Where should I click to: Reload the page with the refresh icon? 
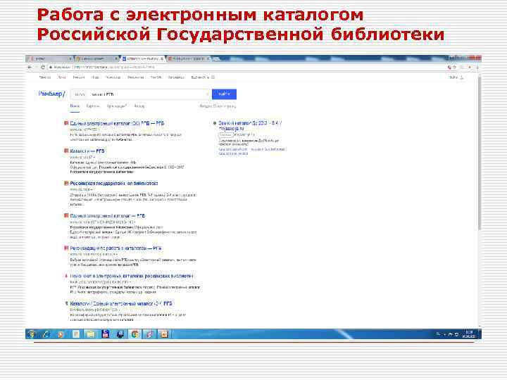click(x=43, y=68)
